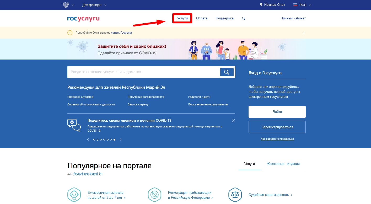371x204 pixels.
Task: Go to previous slide in news carousel
Action: tap(88, 139)
